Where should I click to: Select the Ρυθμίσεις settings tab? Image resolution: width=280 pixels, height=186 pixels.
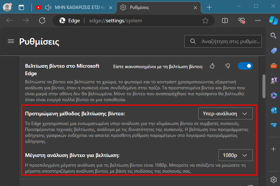coord(159,7)
